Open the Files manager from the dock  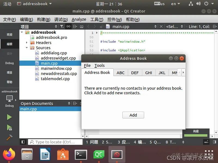coord(27,154)
